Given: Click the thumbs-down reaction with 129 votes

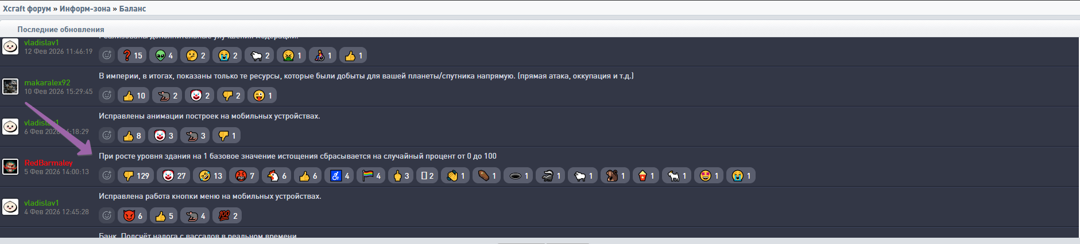Looking at the screenshot, I should [136, 176].
